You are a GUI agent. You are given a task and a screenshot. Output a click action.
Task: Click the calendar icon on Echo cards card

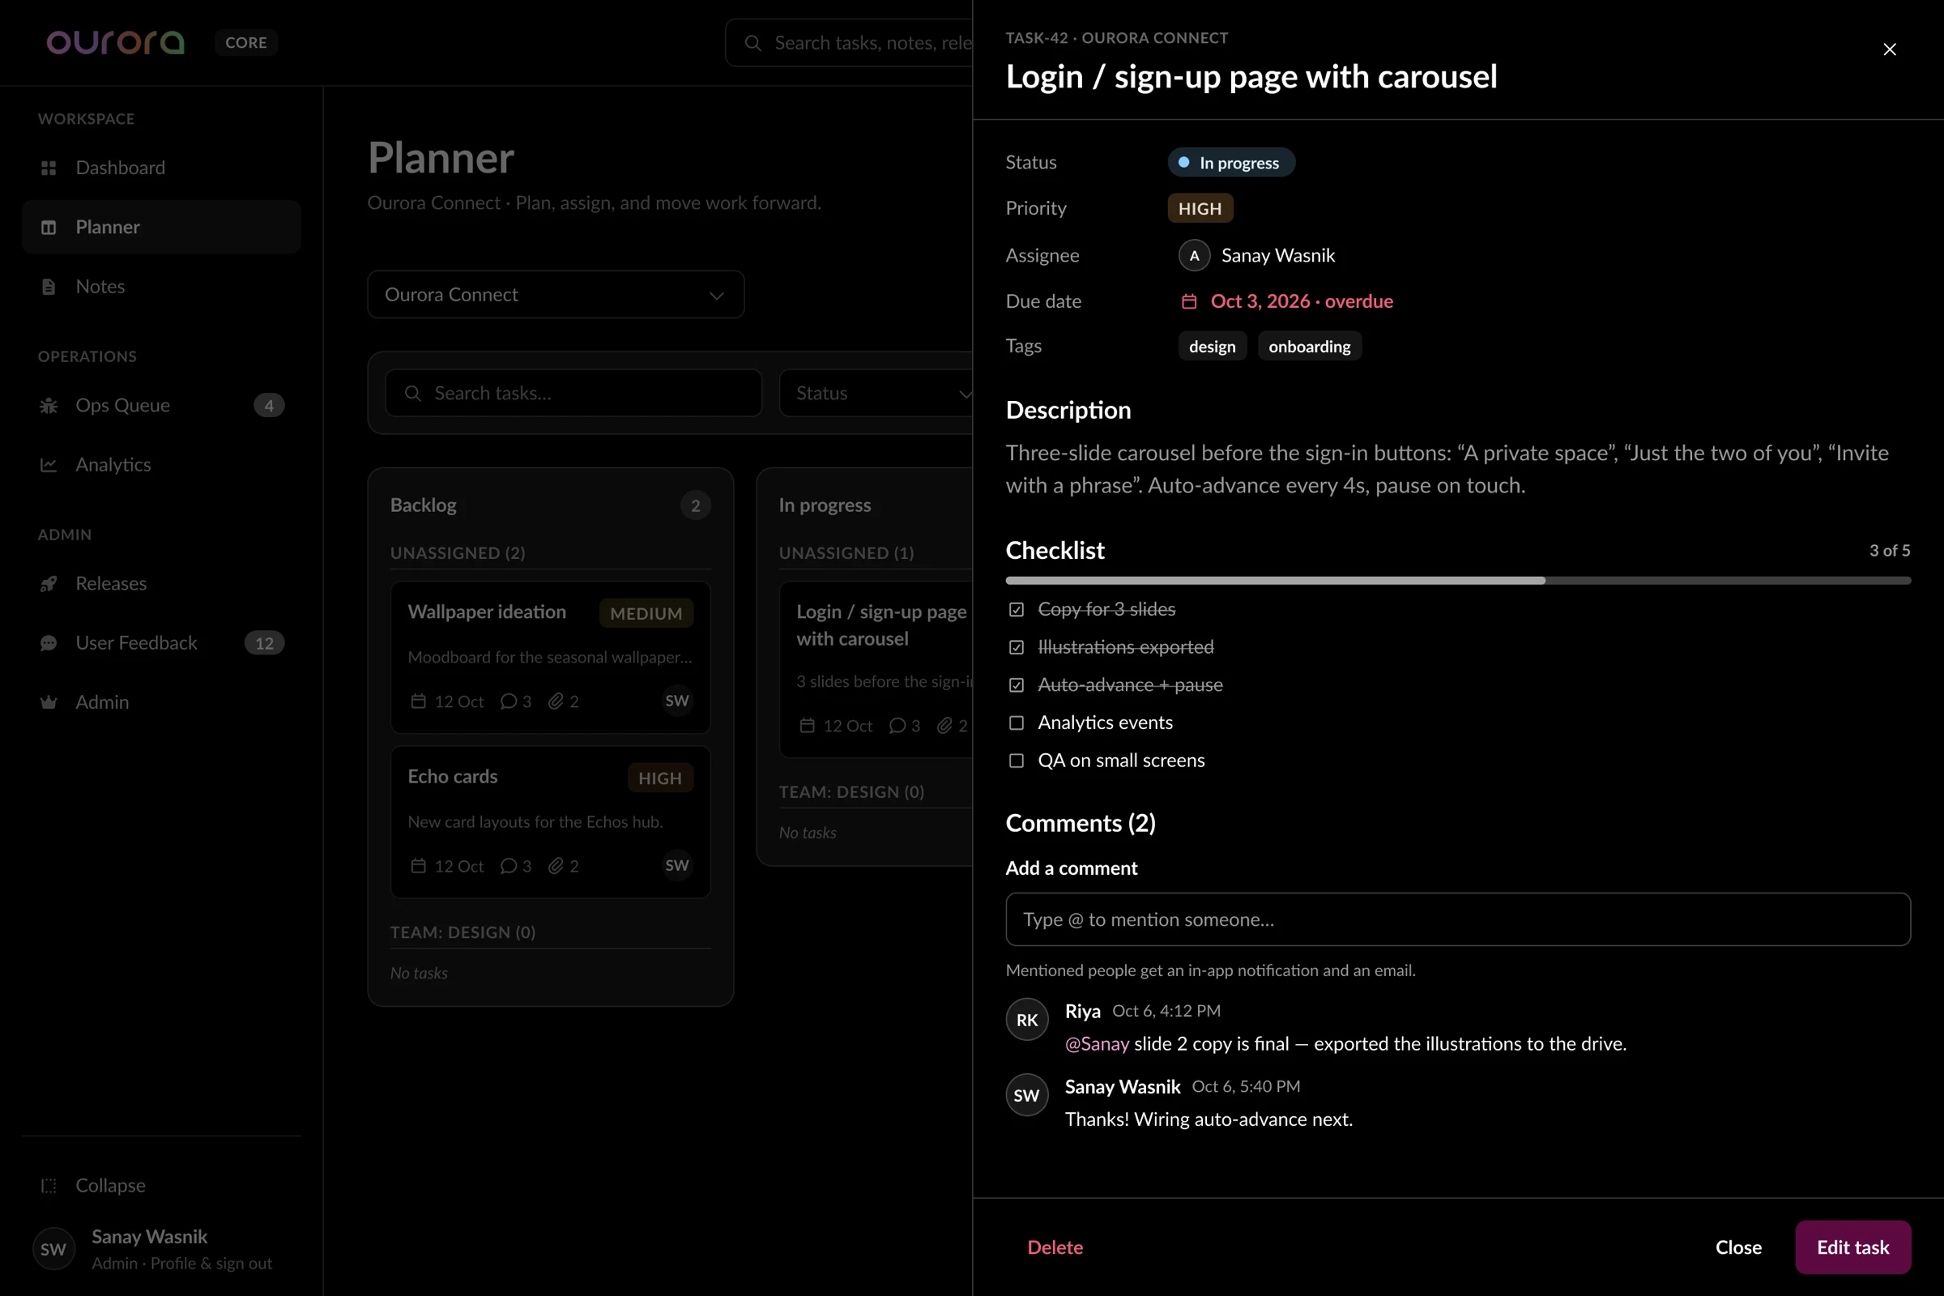pyautogui.click(x=418, y=866)
